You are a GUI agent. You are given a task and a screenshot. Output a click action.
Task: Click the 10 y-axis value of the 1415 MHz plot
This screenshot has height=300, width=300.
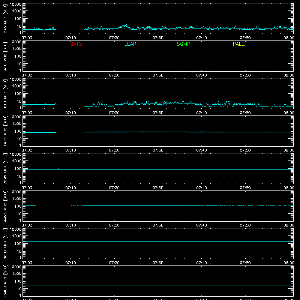click(19, 139)
